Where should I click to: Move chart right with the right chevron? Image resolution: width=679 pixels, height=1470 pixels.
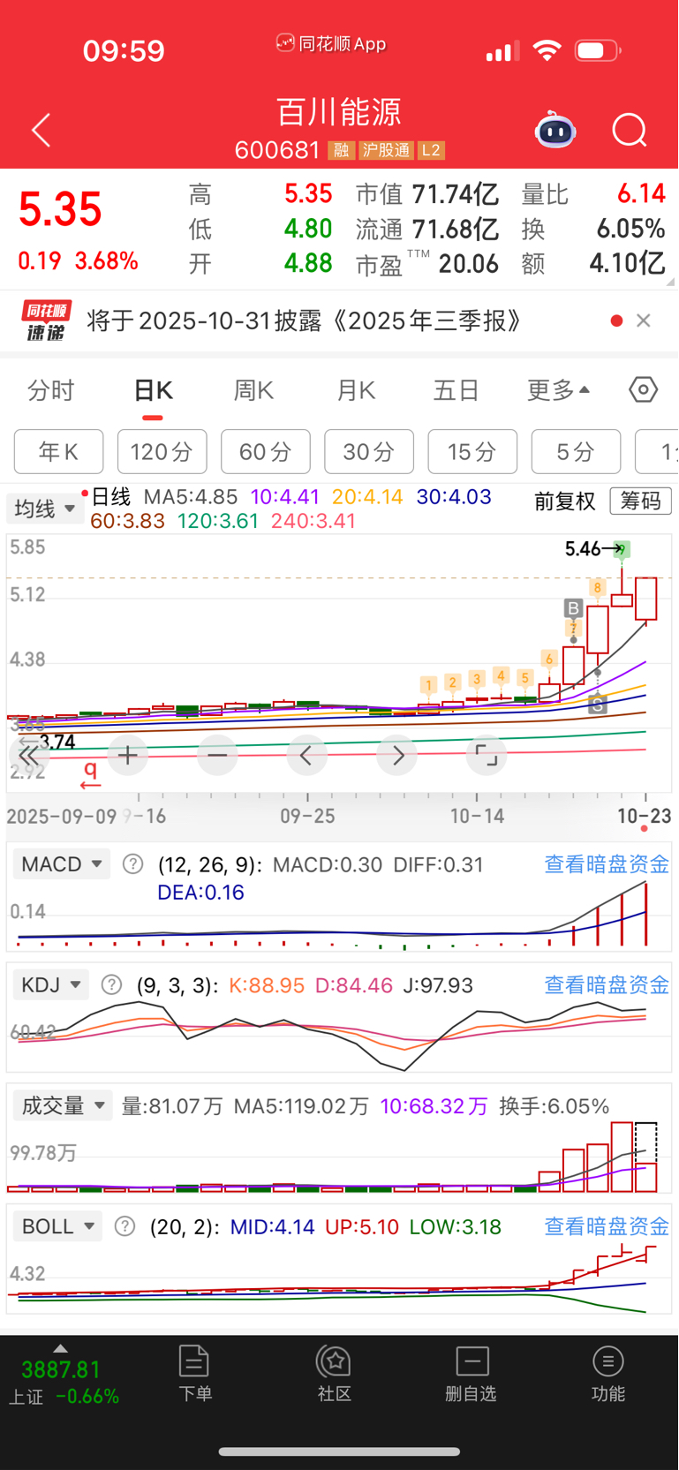click(x=397, y=755)
